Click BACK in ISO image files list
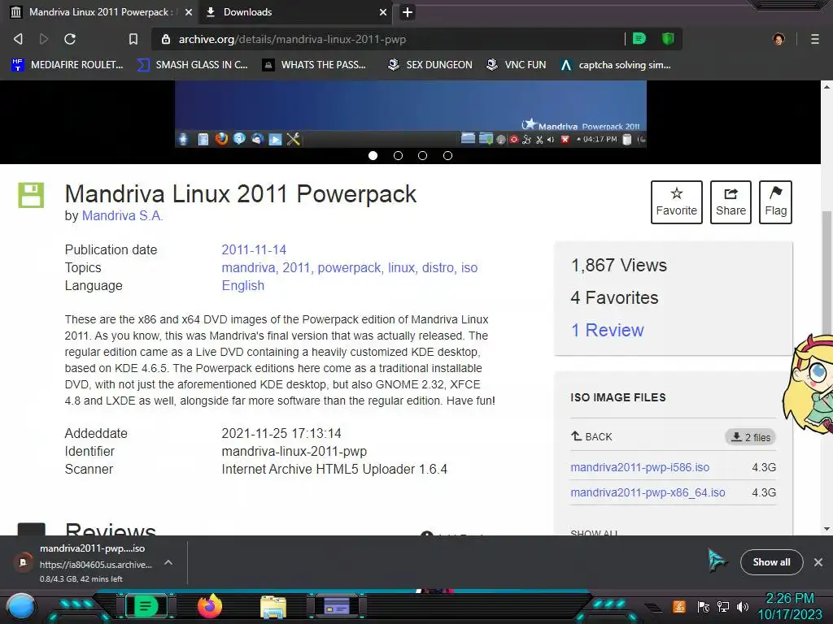Viewport: 833px width, 624px height. point(591,436)
